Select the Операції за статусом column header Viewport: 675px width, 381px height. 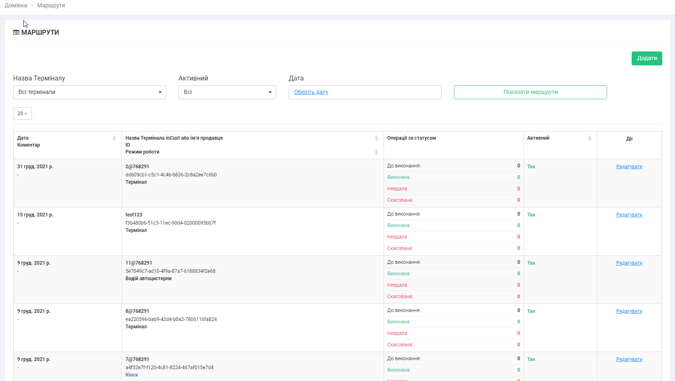[411, 138]
